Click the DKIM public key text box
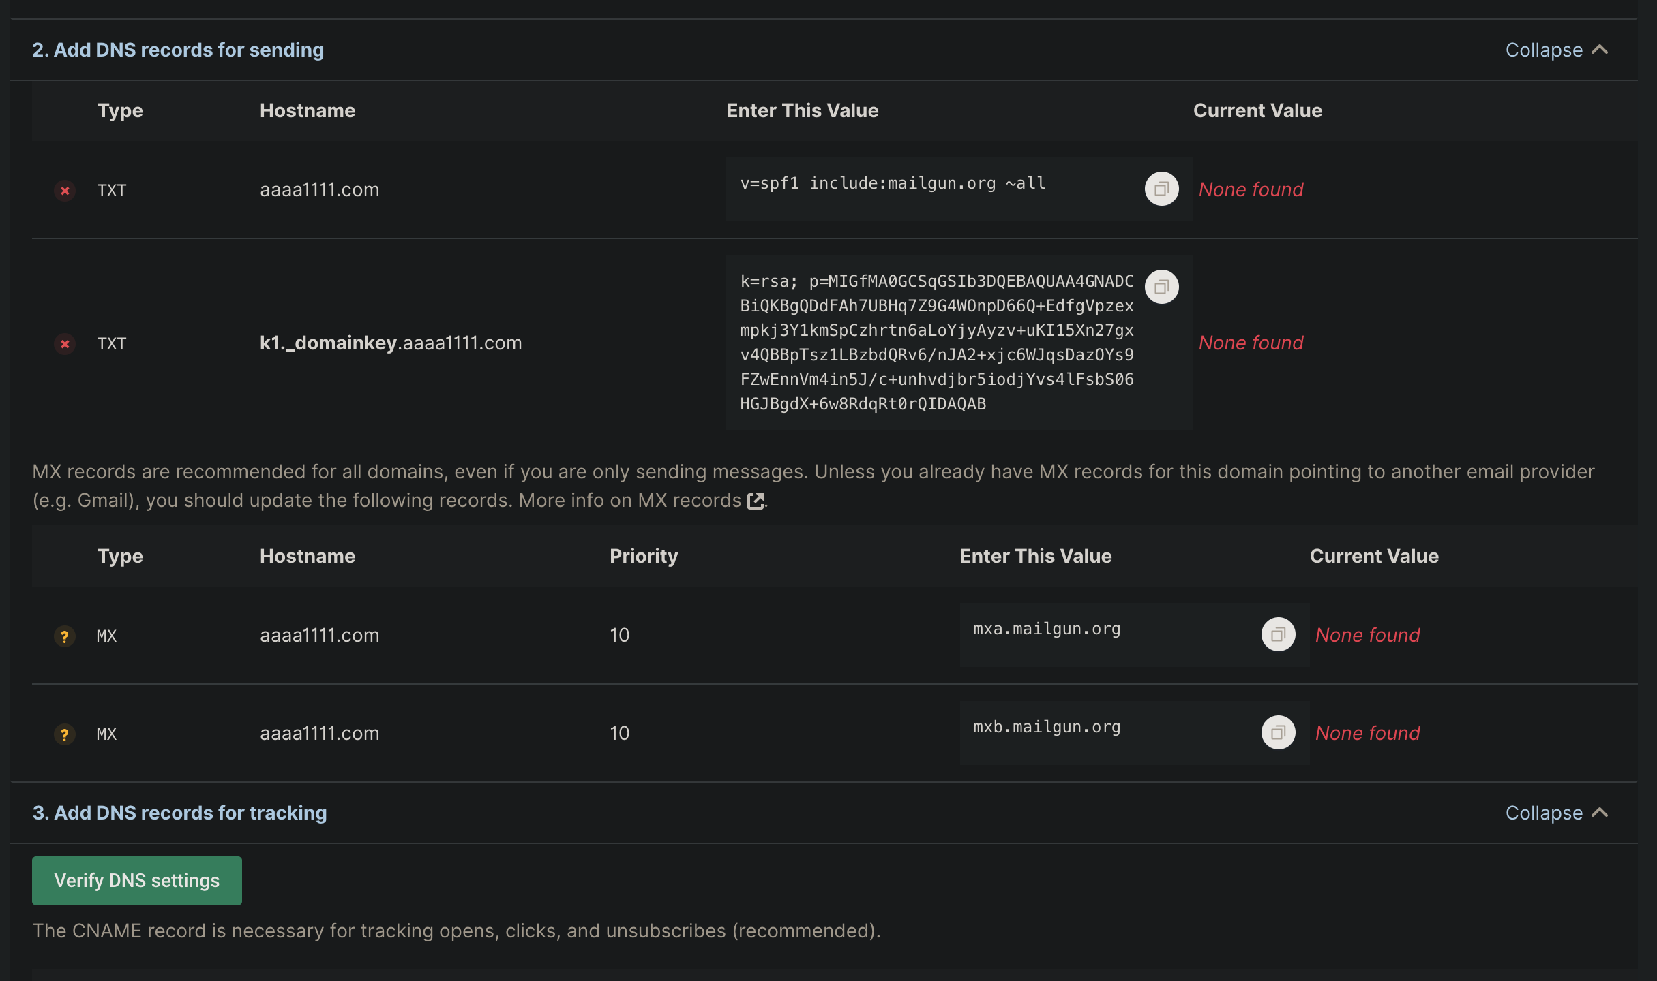Viewport: 1657px width, 981px height. (936, 343)
